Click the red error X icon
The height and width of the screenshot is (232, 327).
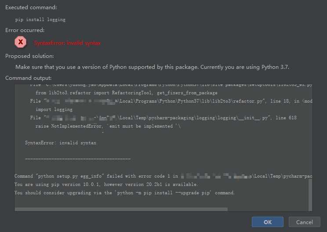(20, 42)
